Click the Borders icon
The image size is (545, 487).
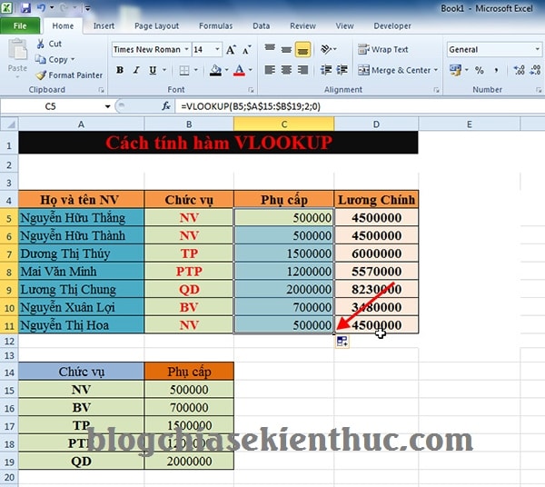[184, 71]
